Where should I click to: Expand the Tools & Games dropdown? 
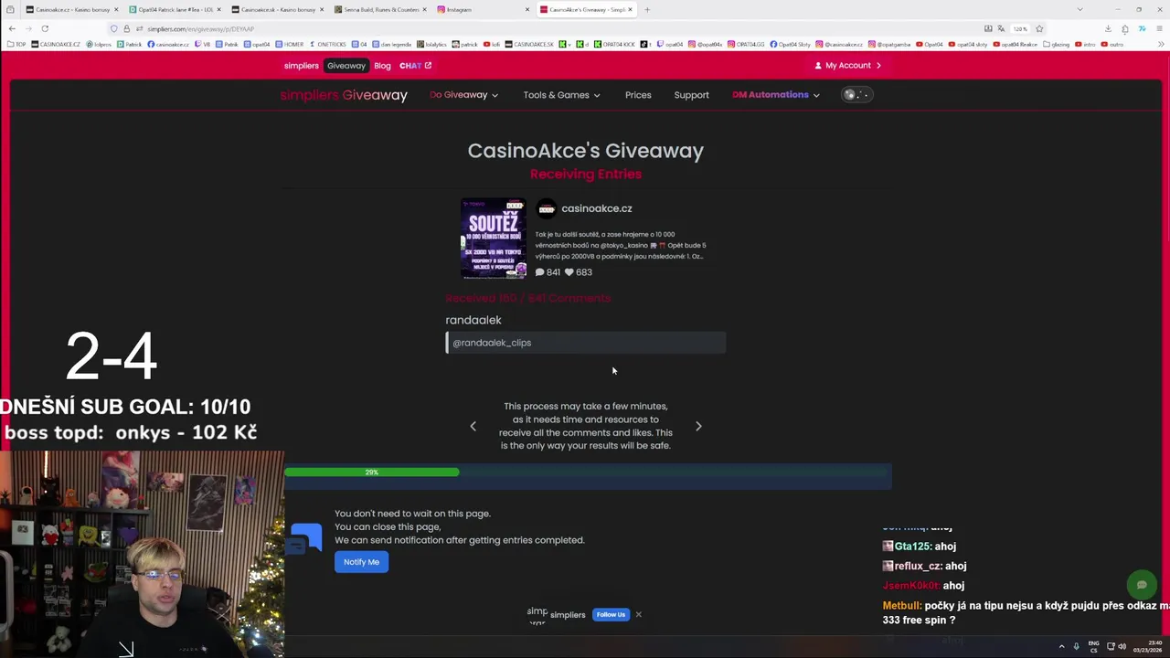tap(561, 95)
